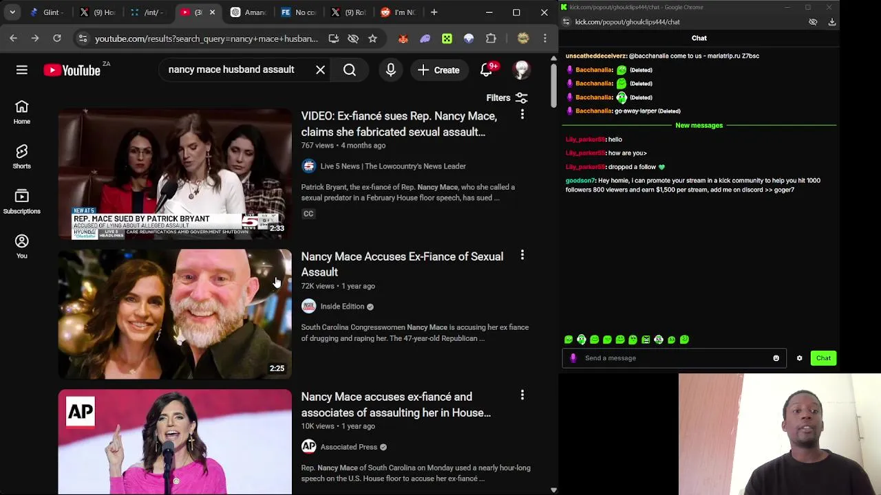
Task: Open the You section in sidebar
Action: point(22,246)
